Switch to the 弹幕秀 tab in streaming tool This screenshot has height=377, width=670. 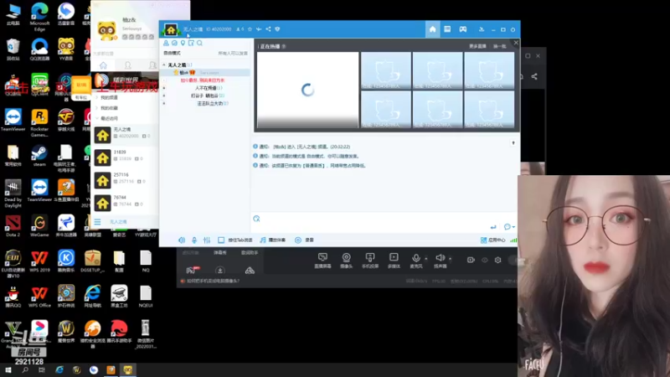click(x=220, y=253)
